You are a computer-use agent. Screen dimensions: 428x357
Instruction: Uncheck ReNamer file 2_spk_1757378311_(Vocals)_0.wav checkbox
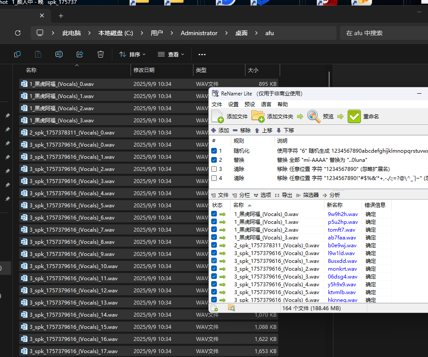coord(214,245)
